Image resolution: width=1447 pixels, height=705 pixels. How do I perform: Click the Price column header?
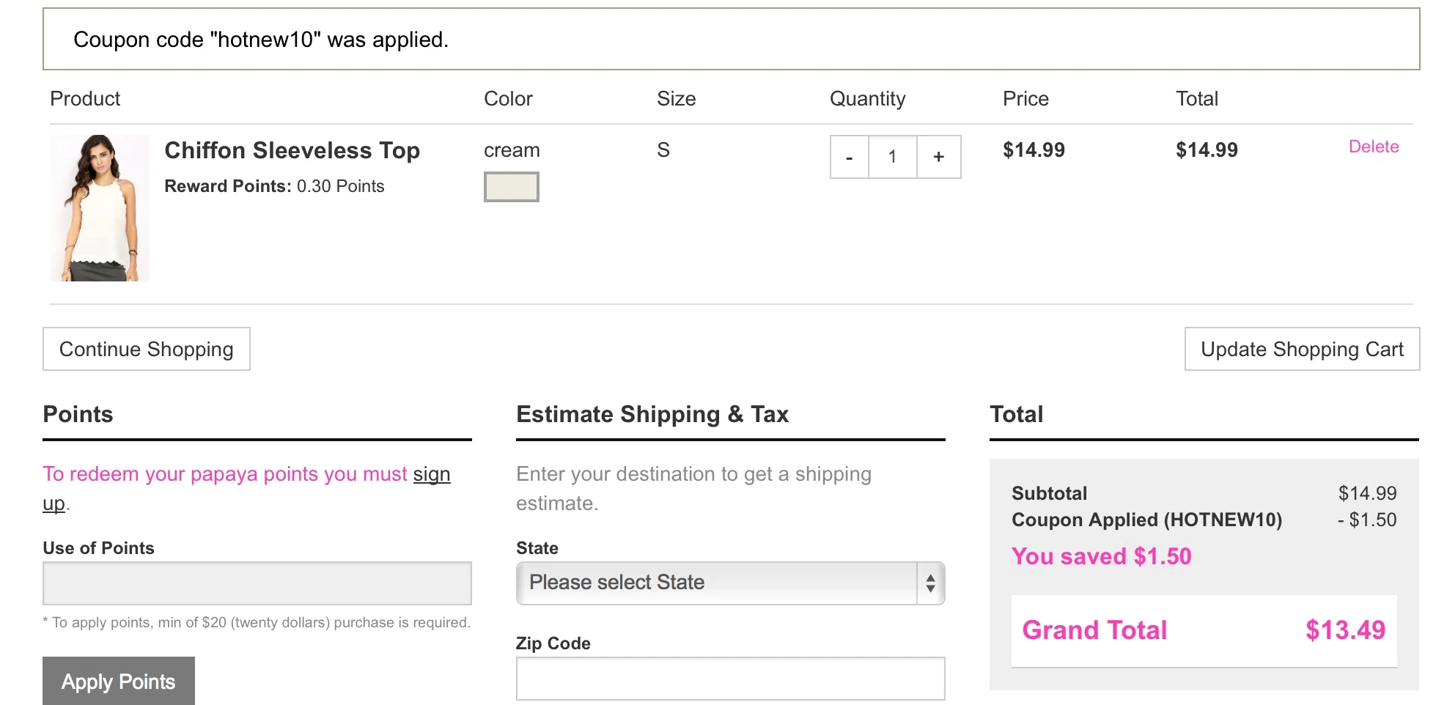[x=1026, y=99]
